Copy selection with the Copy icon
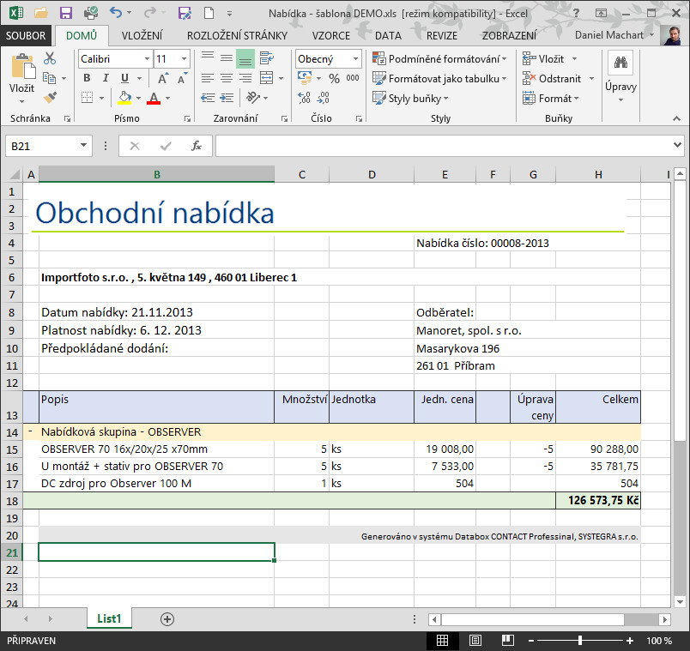The width and height of the screenshot is (690, 651). [49, 78]
